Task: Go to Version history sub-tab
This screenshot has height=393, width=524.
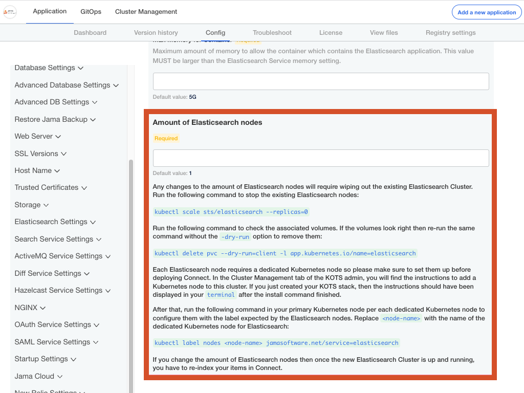Action: tap(156, 33)
